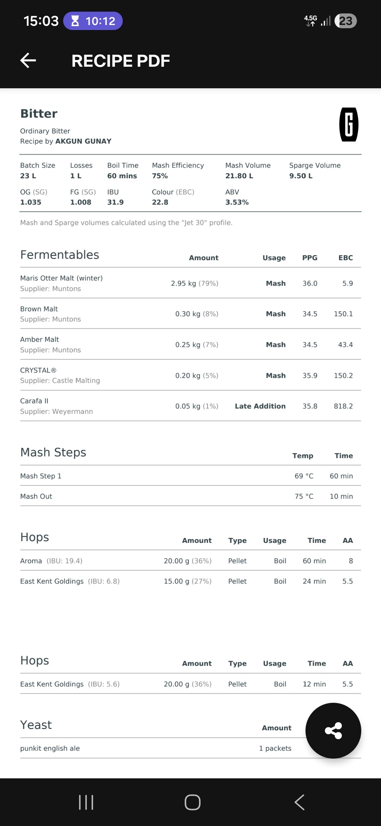Tap author name AKGUN GUNAY
Image resolution: width=381 pixels, height=826 pixels.
83,141
